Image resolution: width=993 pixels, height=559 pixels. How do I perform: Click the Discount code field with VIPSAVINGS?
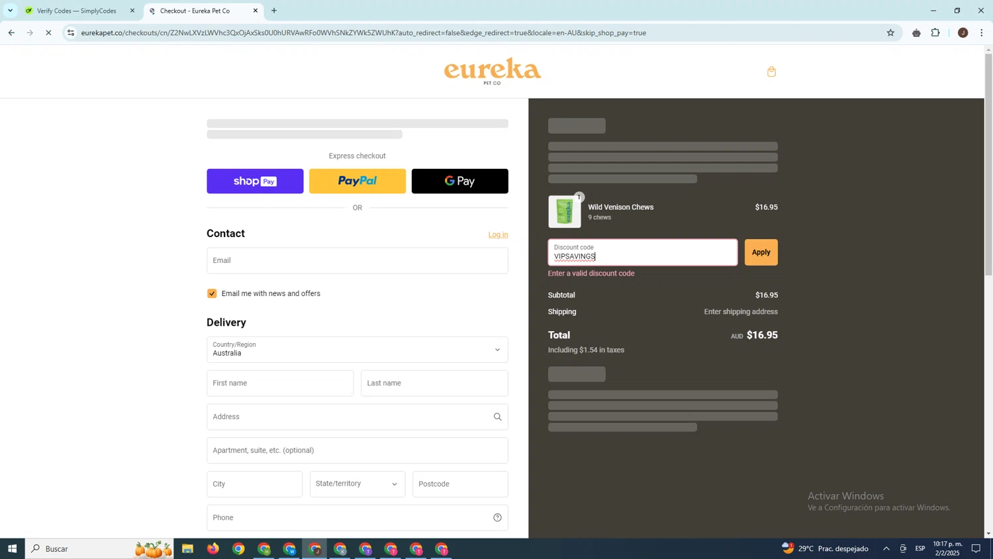643,252
